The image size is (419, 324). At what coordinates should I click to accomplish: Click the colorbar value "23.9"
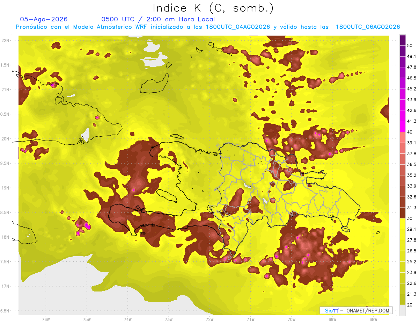(x=411, y=273)
